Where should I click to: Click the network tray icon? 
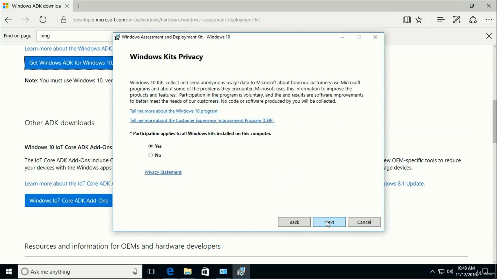pyautogui.click(x=441, y=272)
